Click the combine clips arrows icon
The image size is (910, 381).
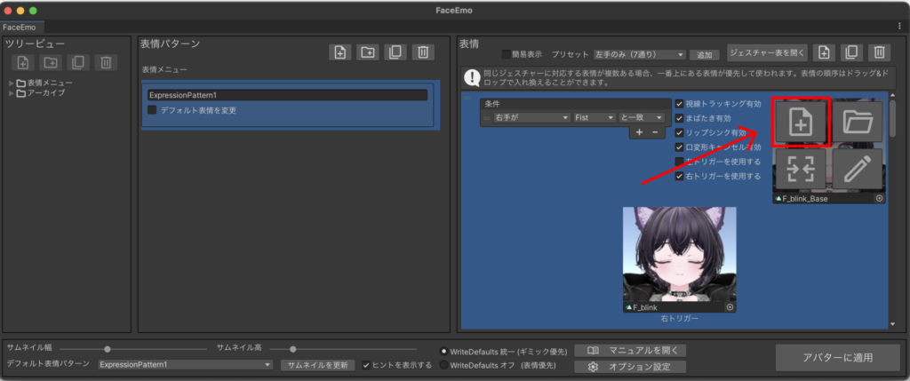click(x=801, y=170)
